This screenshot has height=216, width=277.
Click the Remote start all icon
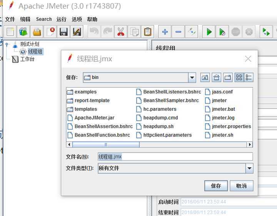pos(266,32)
